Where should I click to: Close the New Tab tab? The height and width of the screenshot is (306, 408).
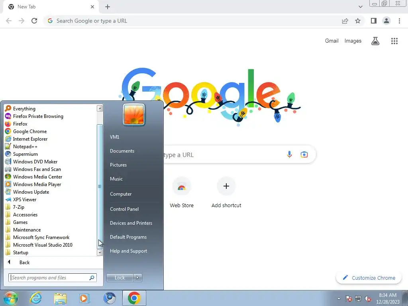pos(92,7)
